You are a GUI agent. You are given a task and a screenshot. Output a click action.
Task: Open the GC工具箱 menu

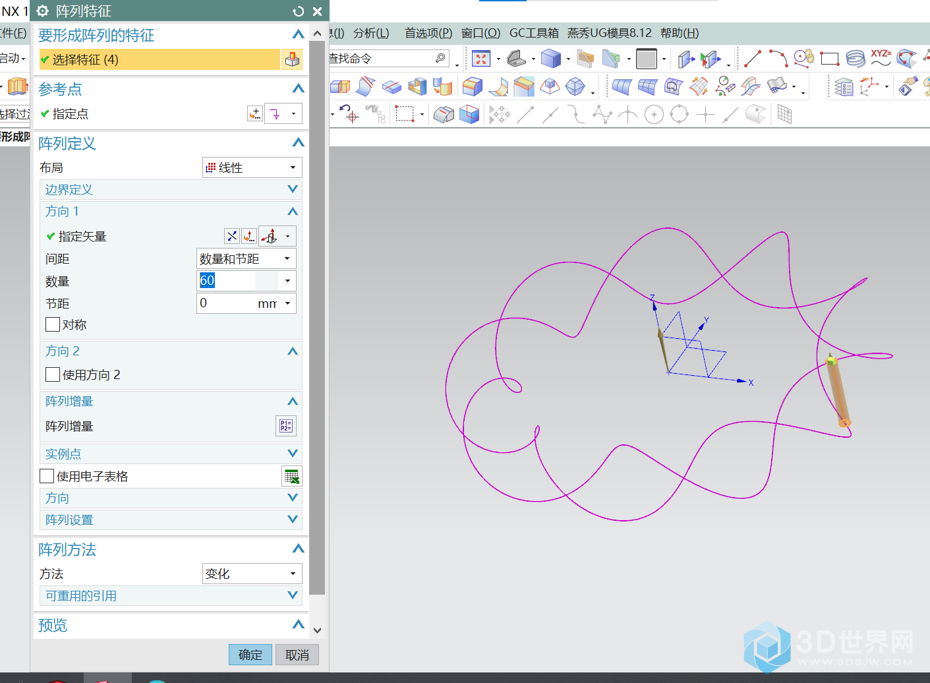(x=534, y=33)
